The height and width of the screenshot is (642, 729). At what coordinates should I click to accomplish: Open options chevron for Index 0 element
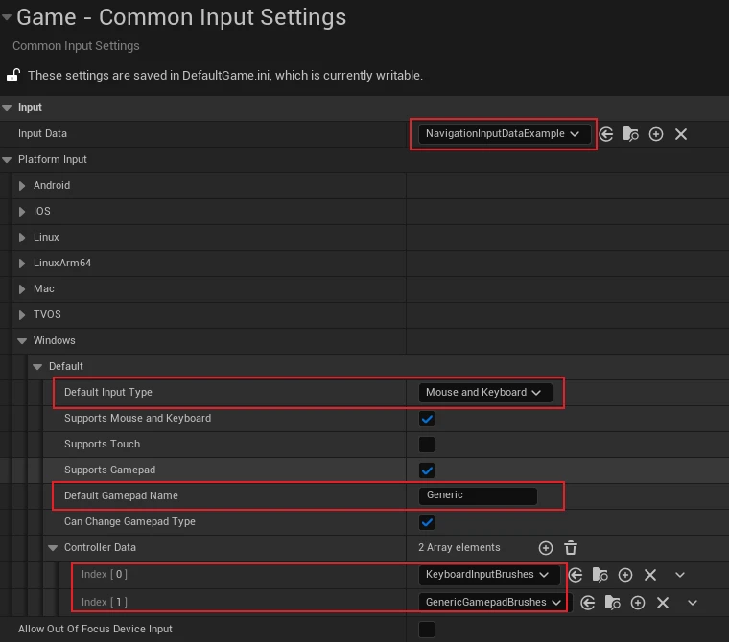pos(680,575)
